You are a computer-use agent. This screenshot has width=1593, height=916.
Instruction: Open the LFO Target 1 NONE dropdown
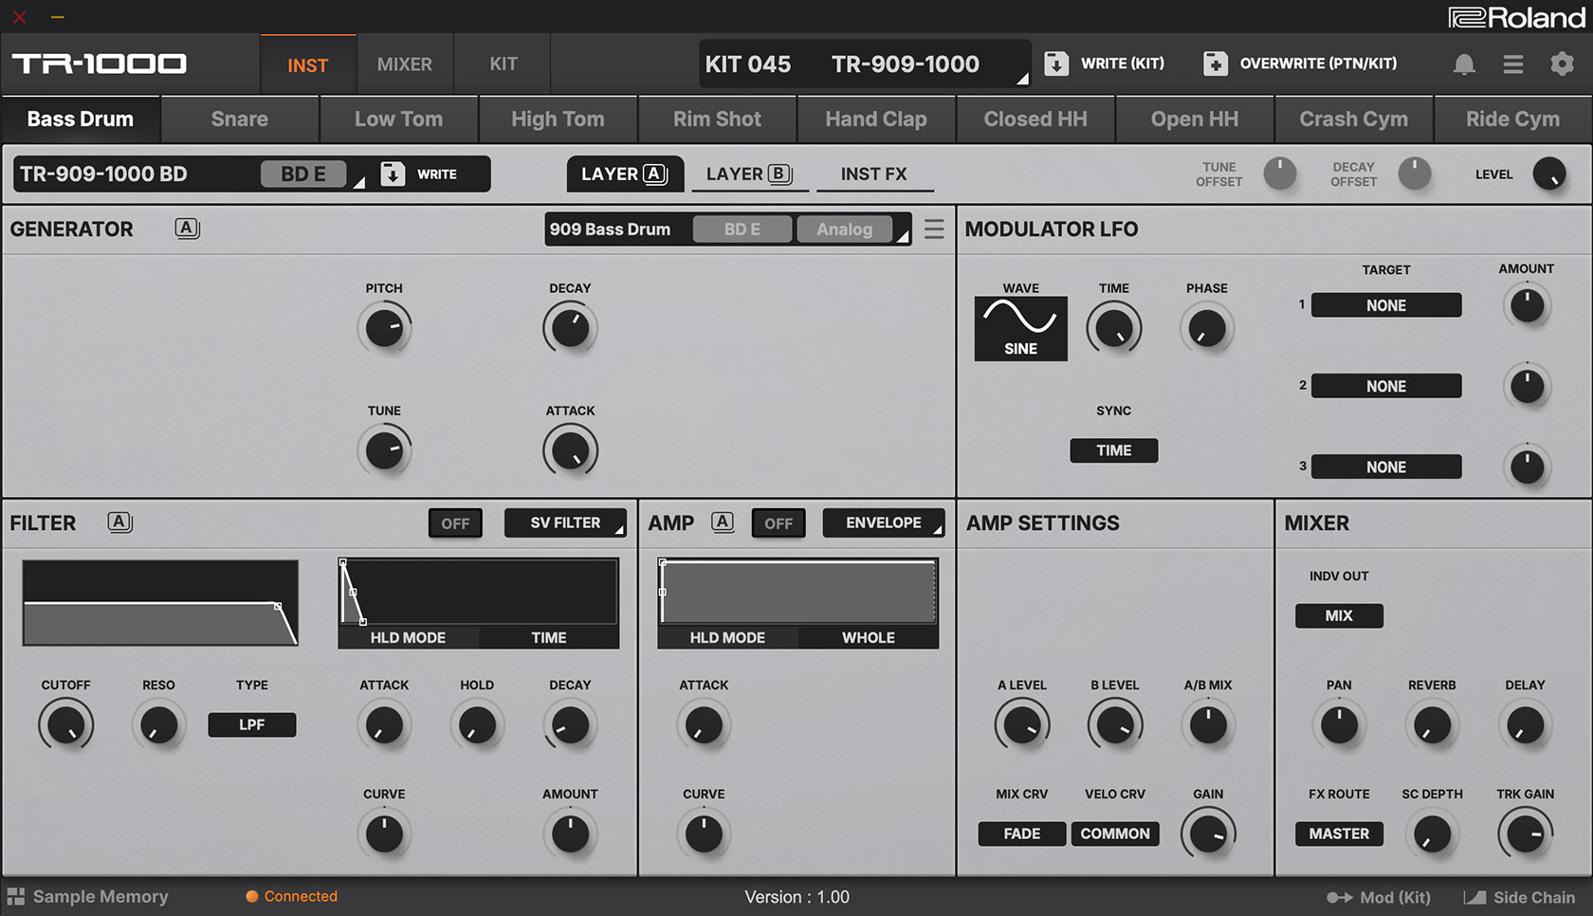pyautogui.click(x=1385, y=305)
